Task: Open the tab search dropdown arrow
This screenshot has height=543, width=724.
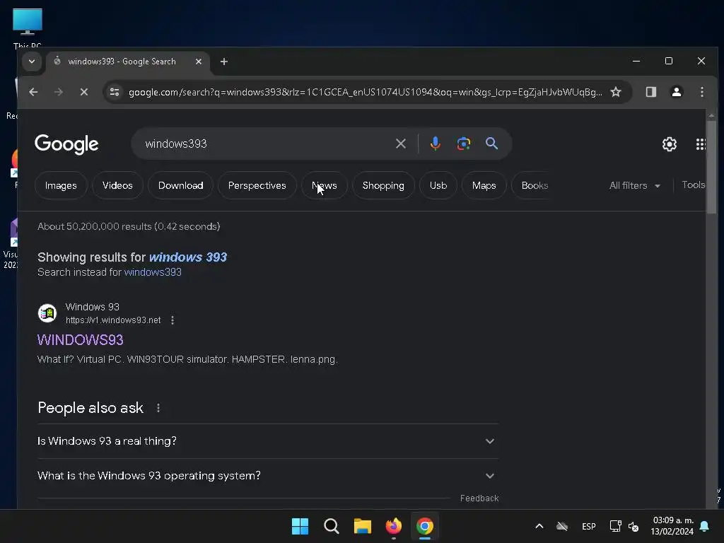Action: [x=32, y=62]
